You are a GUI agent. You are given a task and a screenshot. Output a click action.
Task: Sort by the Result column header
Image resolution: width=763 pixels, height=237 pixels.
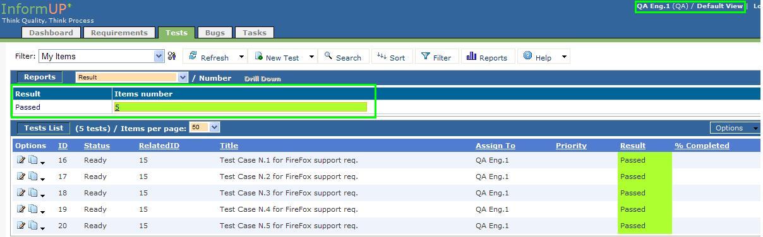(633, 146)
